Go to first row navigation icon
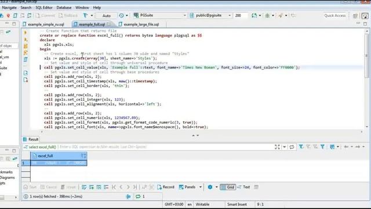 coord(114,187)
